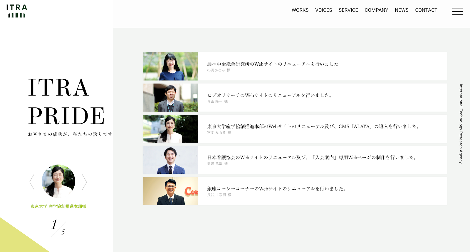Screen dimensions: 470x252
Task: Click the 1/5 slide counter
Action: [58, 228]
